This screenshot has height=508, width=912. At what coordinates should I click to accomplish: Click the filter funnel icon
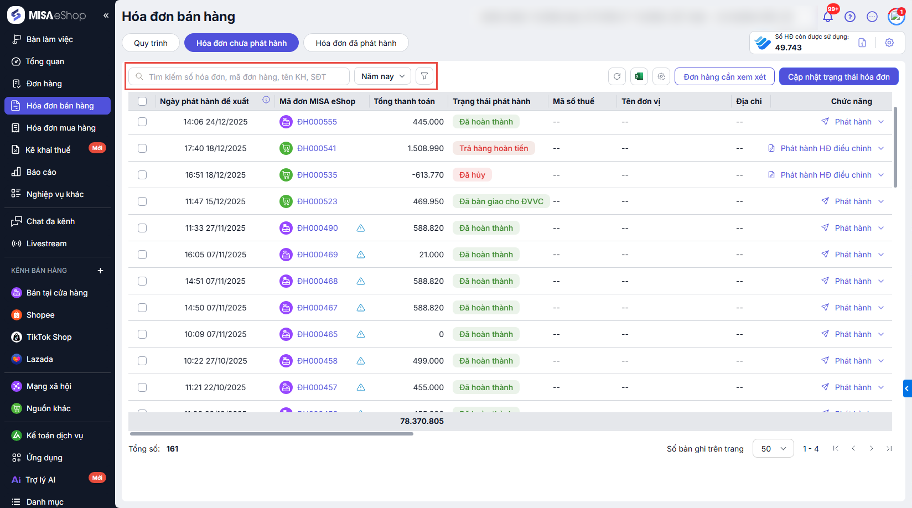424,76
